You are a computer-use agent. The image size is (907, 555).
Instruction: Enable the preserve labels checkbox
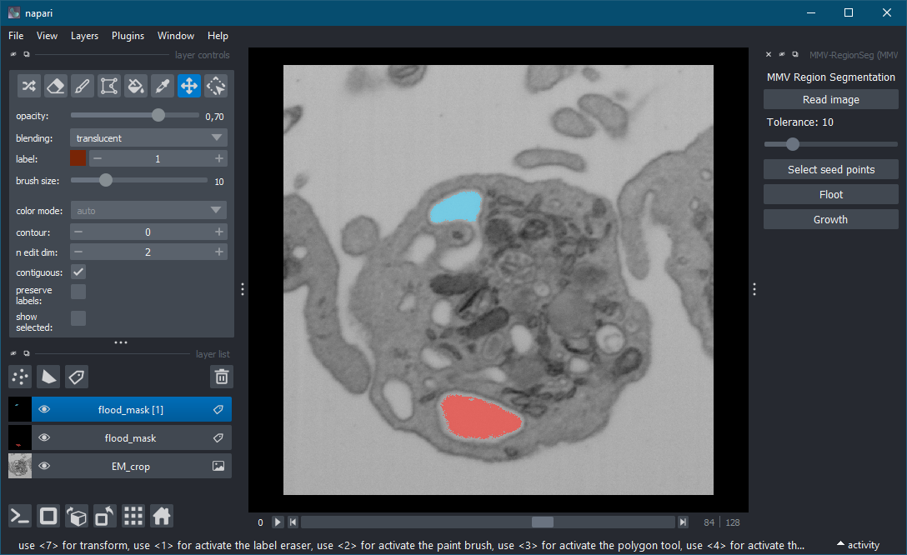78,292
